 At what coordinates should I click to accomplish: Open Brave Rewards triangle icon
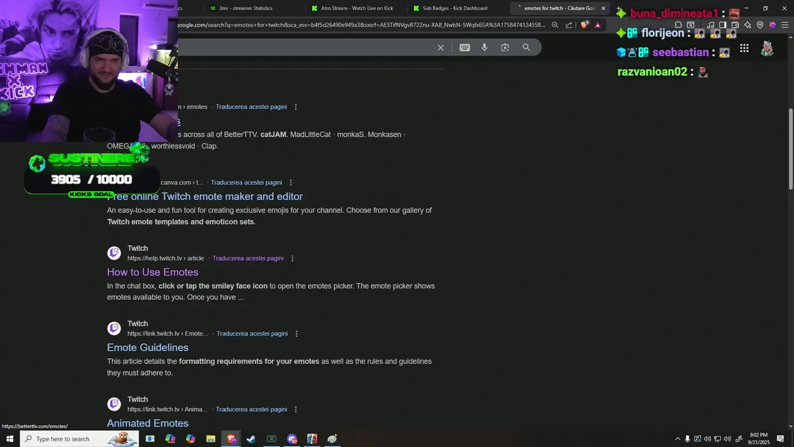597,25
